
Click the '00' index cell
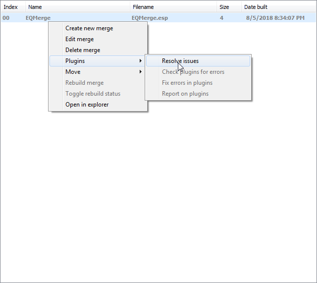click(6, 18)
